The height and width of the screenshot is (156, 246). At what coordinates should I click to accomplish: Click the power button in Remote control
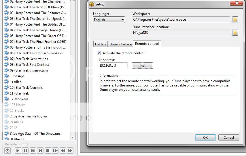click(x=7, y=151)
